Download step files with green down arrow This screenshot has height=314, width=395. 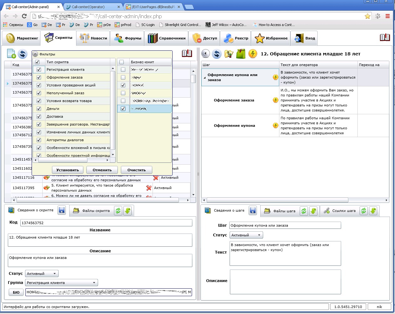313,211
